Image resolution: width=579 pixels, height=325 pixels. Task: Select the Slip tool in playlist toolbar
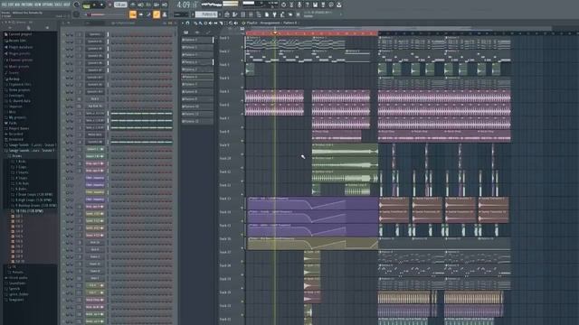coord(215,23)
